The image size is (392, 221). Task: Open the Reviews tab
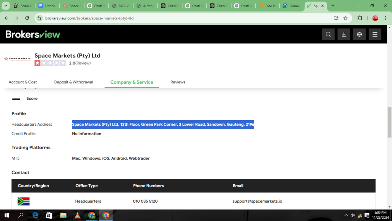[178, 82]
